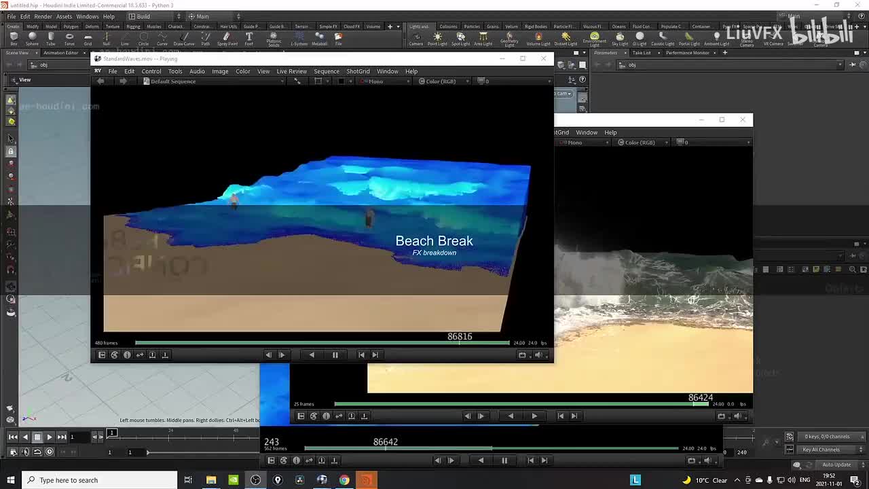Switch to the Performance Monitor tab

point(687,52)
